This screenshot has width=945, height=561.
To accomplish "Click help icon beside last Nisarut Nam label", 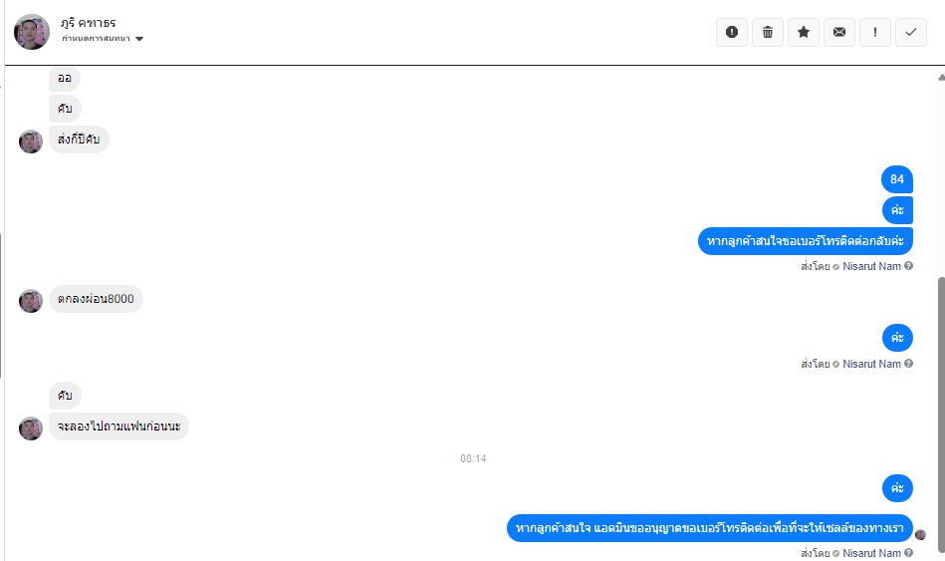I will pos(908,553).
